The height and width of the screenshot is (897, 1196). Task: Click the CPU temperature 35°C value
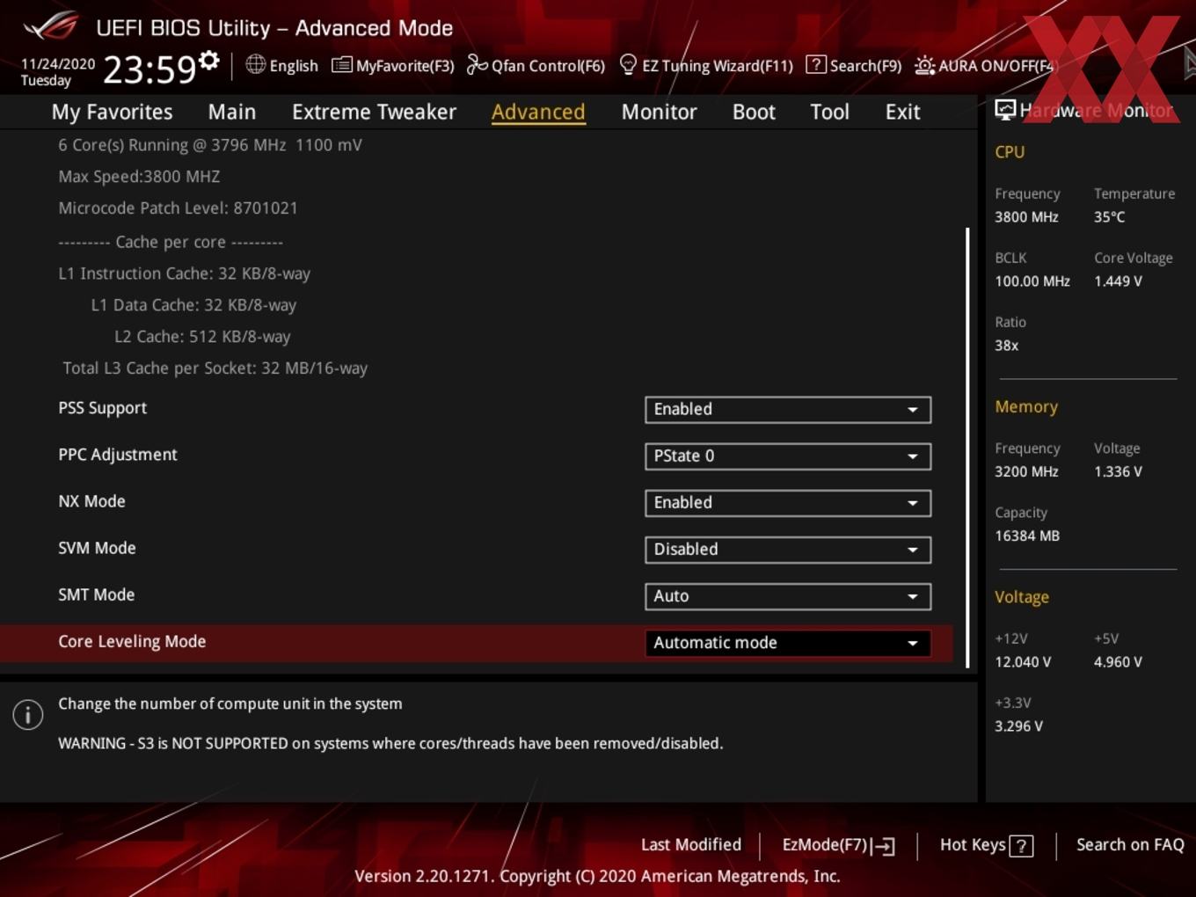coord(1109,217)
